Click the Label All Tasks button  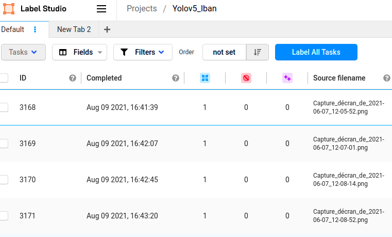tap(316, 52)
